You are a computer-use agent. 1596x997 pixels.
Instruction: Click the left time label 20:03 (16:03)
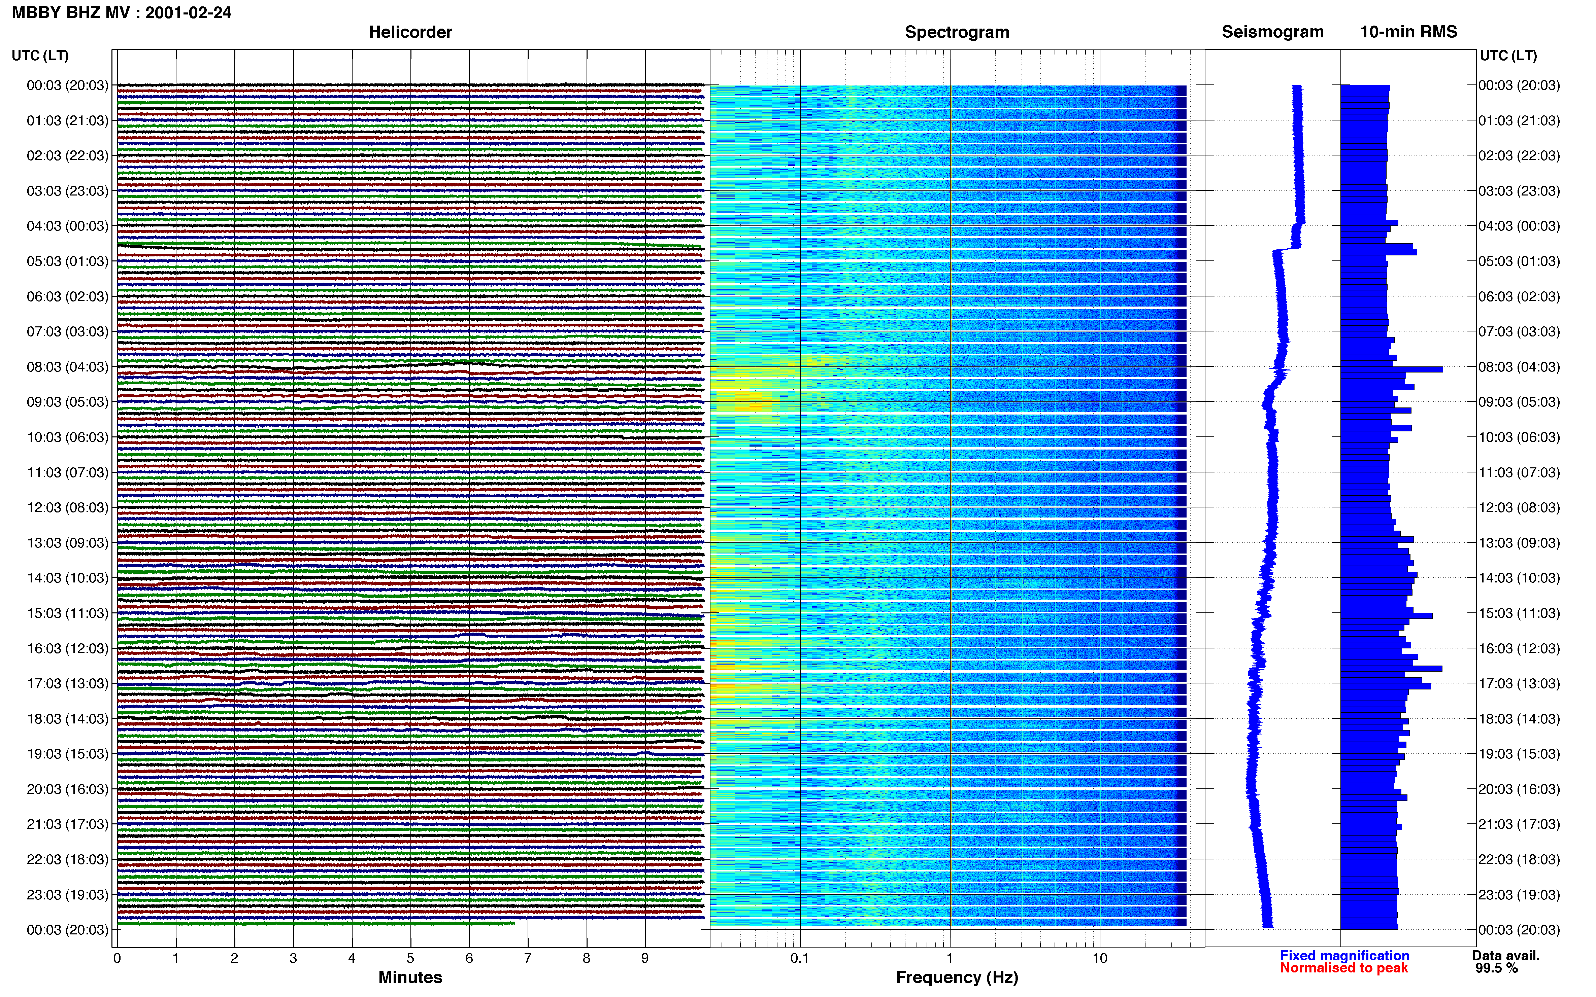pyautogui.click(x=67, y=789)
